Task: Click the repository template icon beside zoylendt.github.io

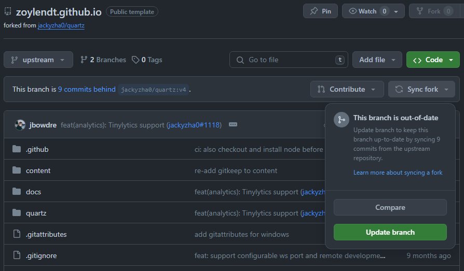Action: point(8,11)
